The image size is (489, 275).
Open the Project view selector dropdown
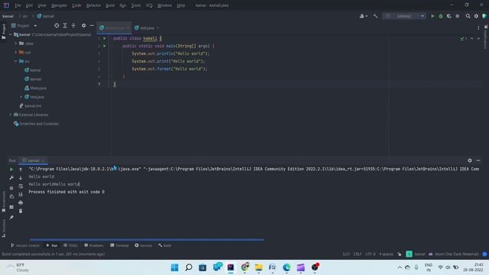tap(24, 25)
